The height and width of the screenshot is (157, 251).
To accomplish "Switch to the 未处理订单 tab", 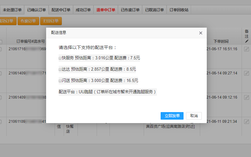I will pos(12,10).
